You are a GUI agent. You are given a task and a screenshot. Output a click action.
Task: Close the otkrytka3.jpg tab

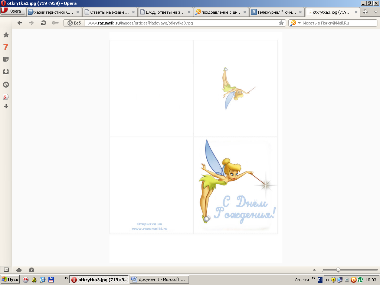coord(356,12)
